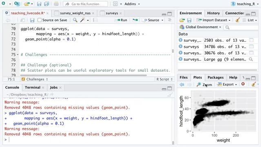Open the Challenges section navigator dropdown
Screen dimensions: 261x147
pos(35,79)
